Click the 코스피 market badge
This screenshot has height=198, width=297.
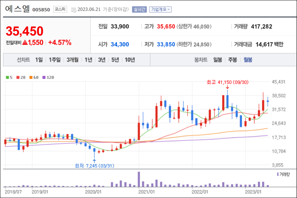pyautogui.click(x=60, y=9)
